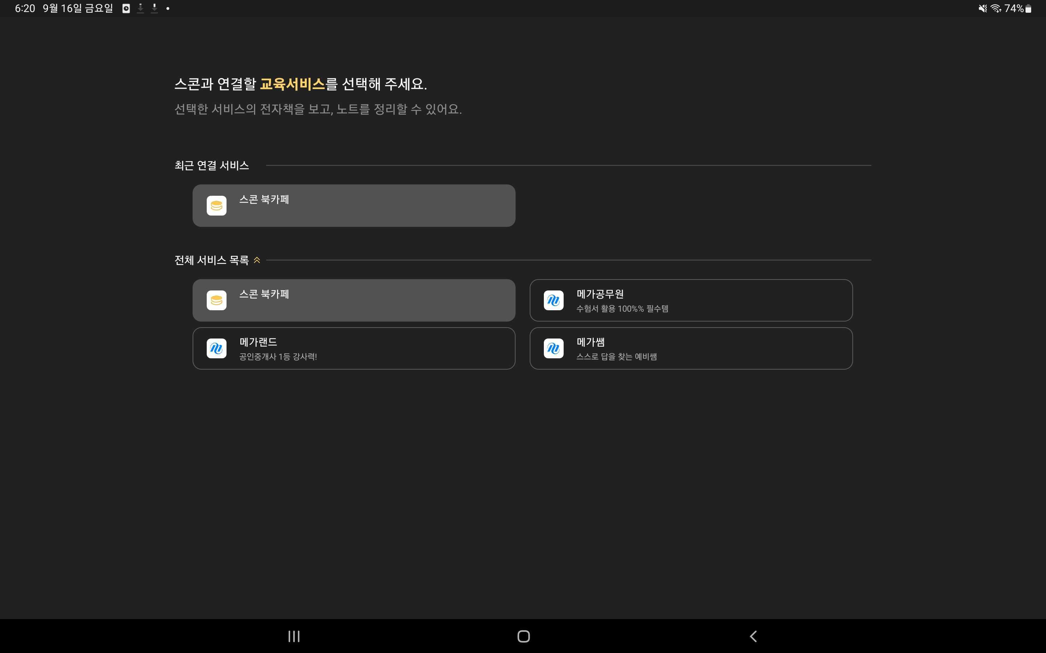Choose the 메가랜드 service card
Image resolution: width=1046 pixels, height=653 pixels.
[354, 348]
